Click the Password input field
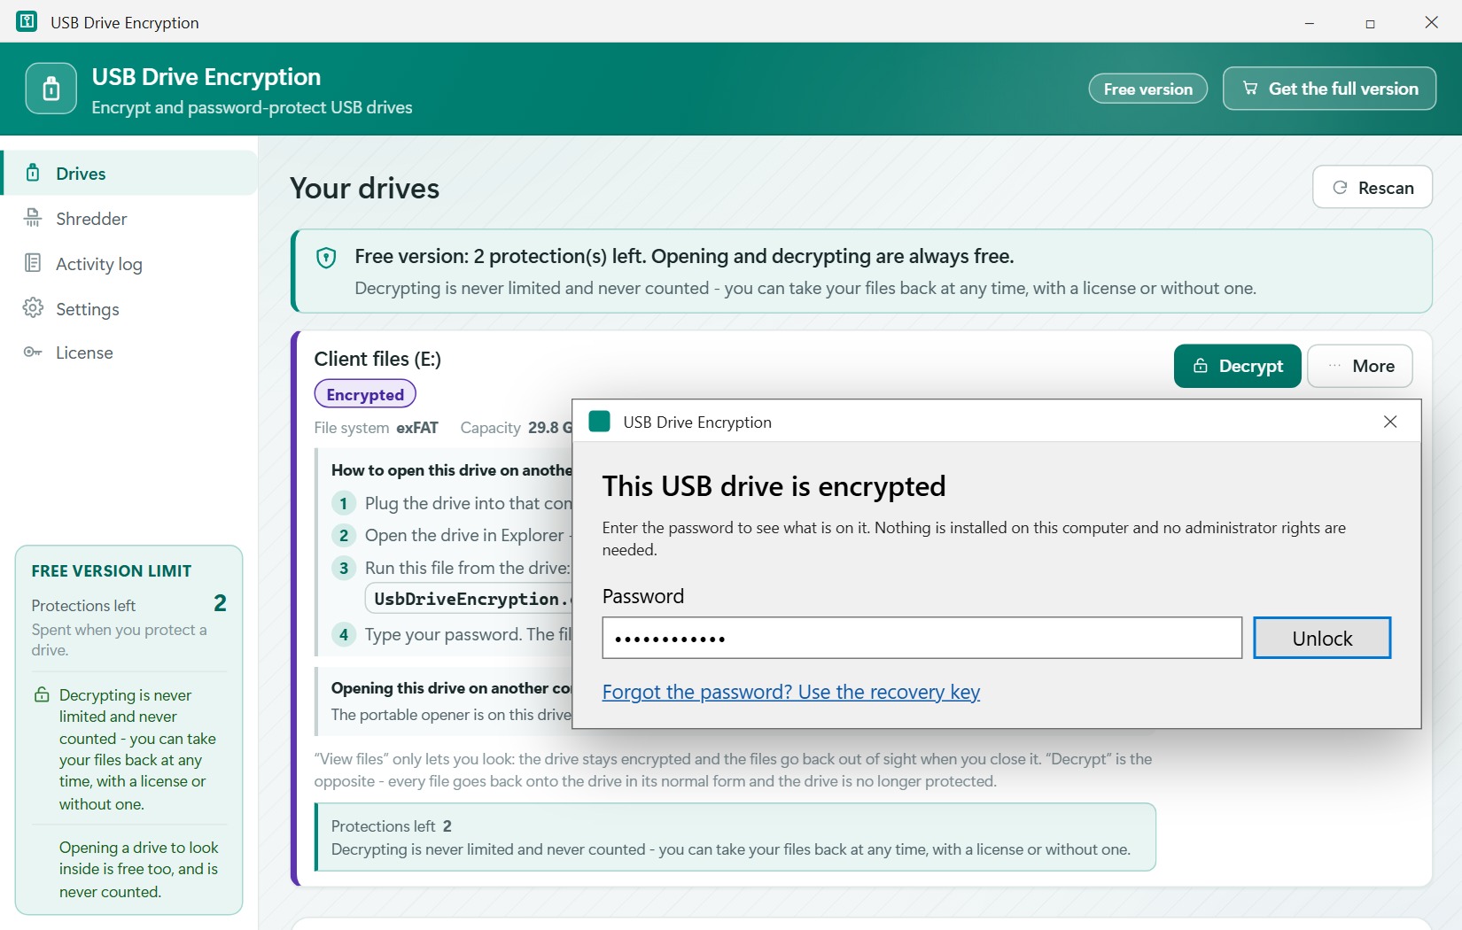This screenshot has width=1462, height=930. tap(922, 638)
